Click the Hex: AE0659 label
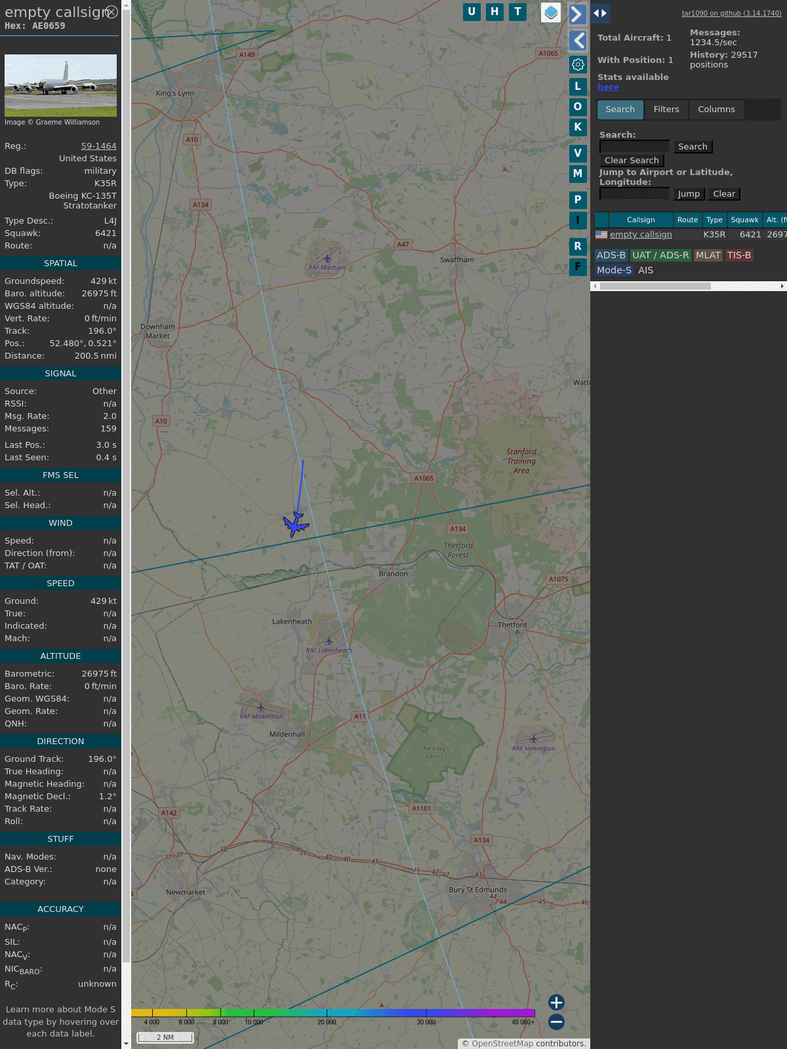 (35, 26)
